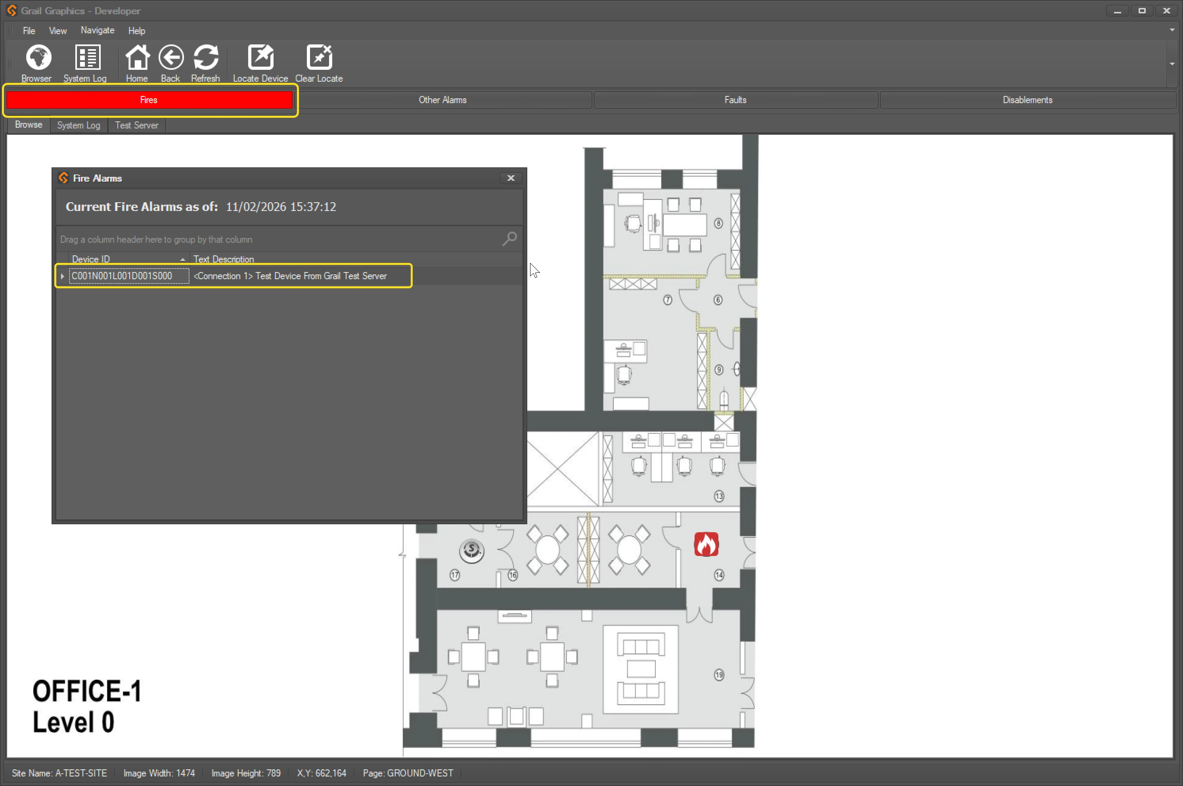Screen dimensions: 1183x786
Task: Click the search magnifier in Fire Alarms panel
Action: (x=509, y=239)
